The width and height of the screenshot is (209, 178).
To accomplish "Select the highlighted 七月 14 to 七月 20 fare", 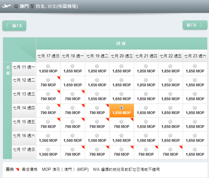I will coord(121,108).
